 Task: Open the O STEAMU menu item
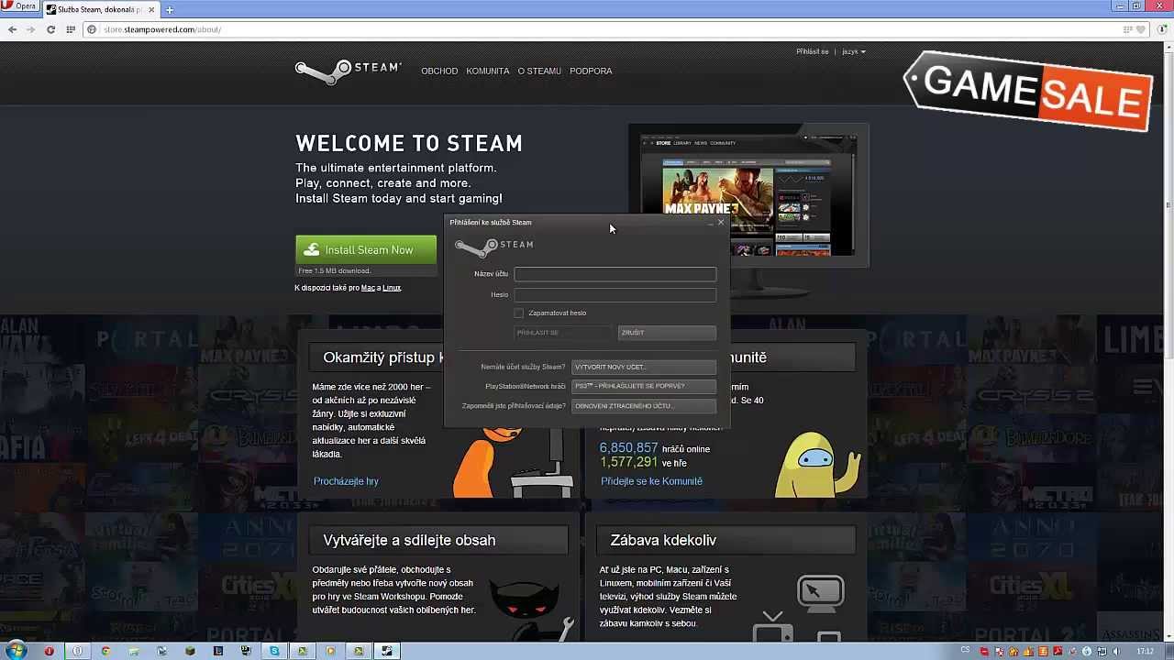pyautogui.click(x=539, y=71)
